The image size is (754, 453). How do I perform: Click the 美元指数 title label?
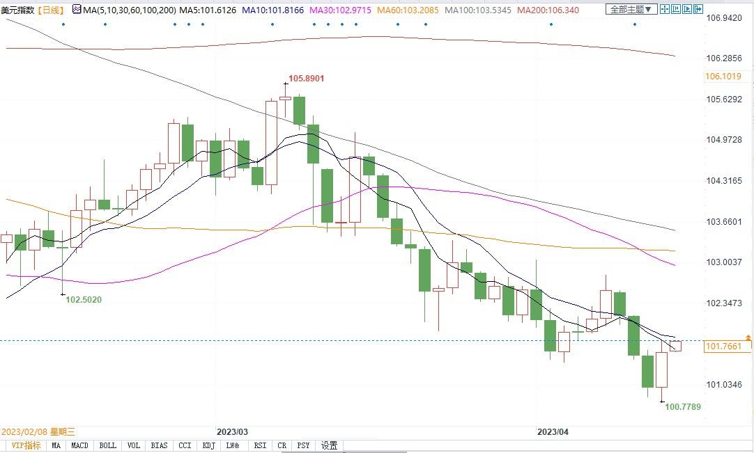(x=17, y=10)
